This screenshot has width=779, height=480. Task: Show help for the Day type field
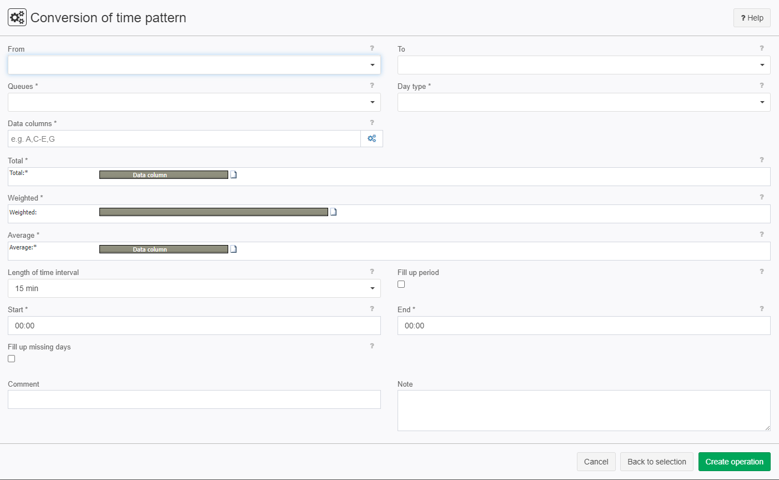(762, 86)
